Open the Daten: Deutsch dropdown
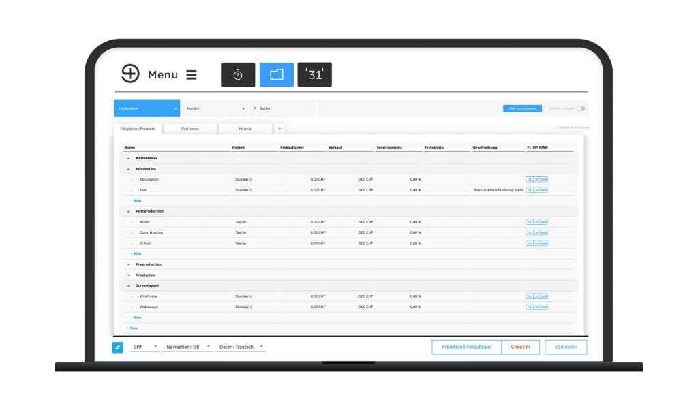The width and height of the screenshot is (698, 406). coord(241,347)
